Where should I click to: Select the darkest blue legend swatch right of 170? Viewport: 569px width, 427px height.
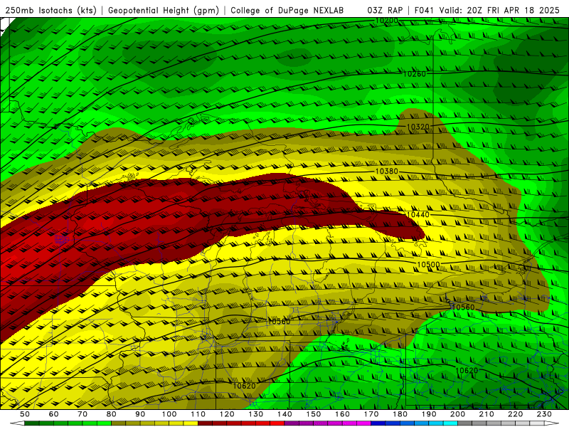378,423
